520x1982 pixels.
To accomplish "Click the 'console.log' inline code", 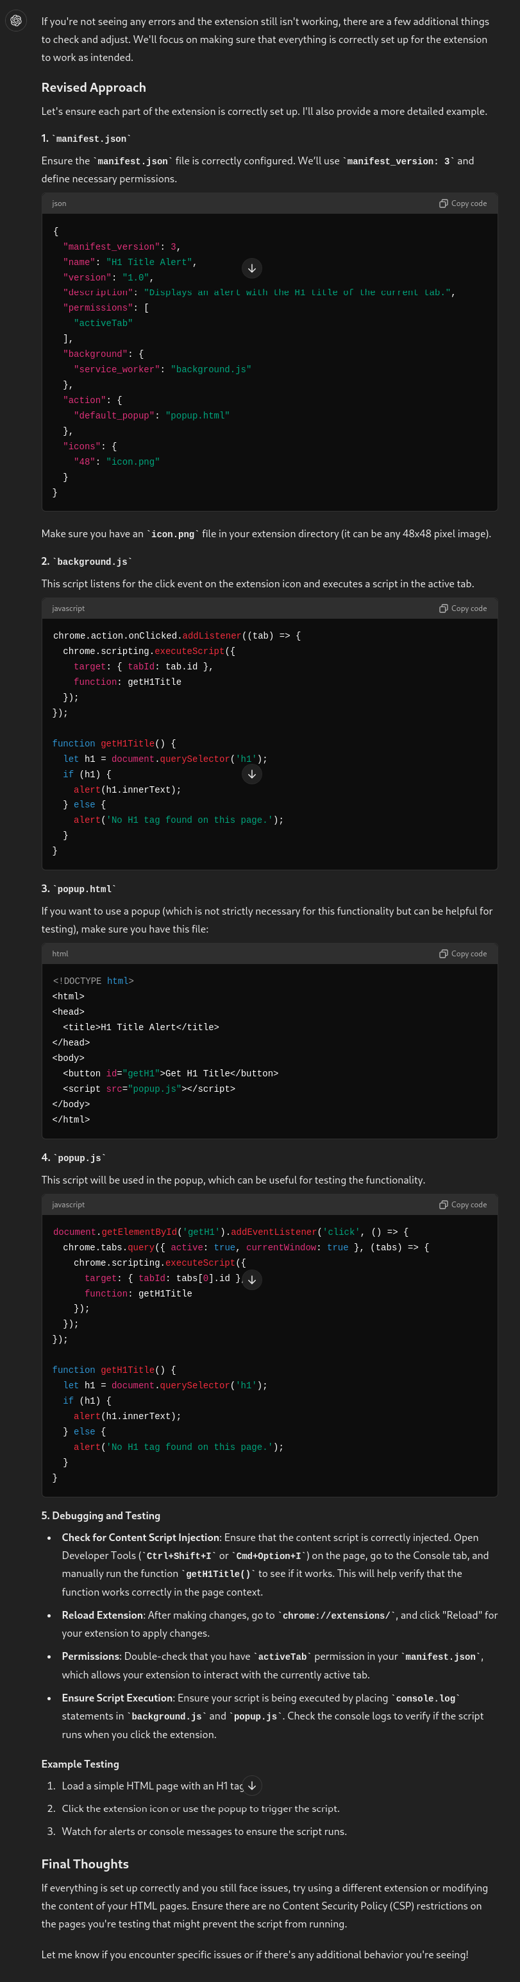I will [x=426, y=1699].
